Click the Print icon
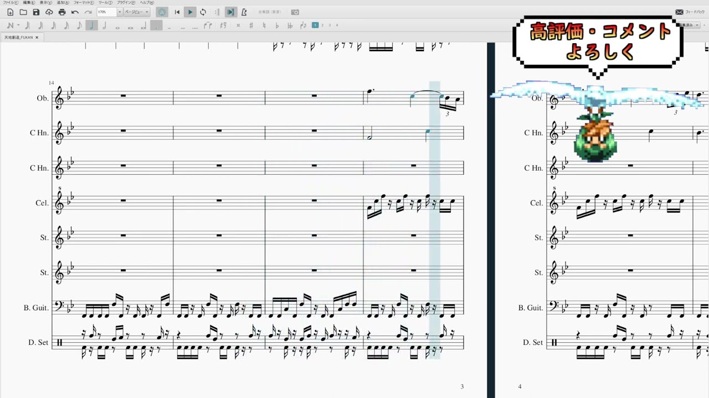The height and width of the screenshot is (398, 709). coord(62,12)
